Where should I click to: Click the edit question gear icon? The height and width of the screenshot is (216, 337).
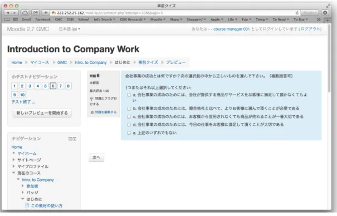[x=92, y=112]
